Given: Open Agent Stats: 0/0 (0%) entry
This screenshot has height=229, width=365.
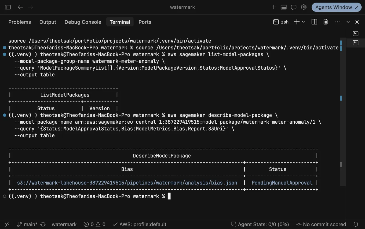Looking at the screenshot, I should (x=260, y=224).
